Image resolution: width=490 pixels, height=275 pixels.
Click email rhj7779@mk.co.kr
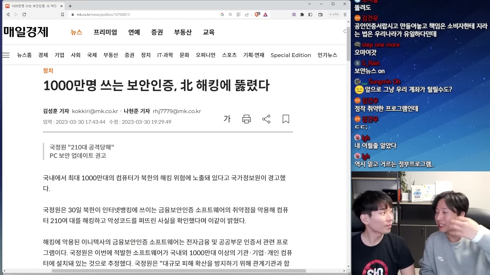coord(177,111)
